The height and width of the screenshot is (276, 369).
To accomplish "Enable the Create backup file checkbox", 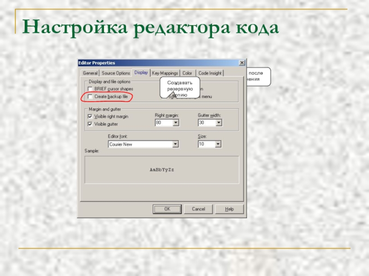I will (90, 97).
